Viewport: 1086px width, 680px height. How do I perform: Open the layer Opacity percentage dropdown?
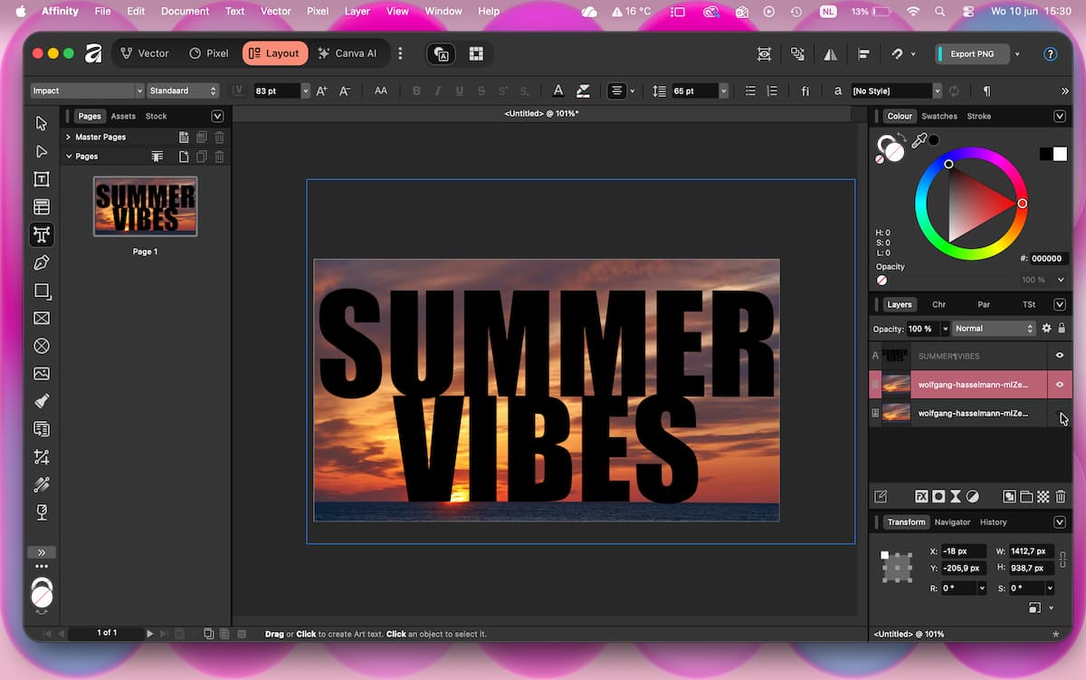pyautogui.click(x=946, y=329)
